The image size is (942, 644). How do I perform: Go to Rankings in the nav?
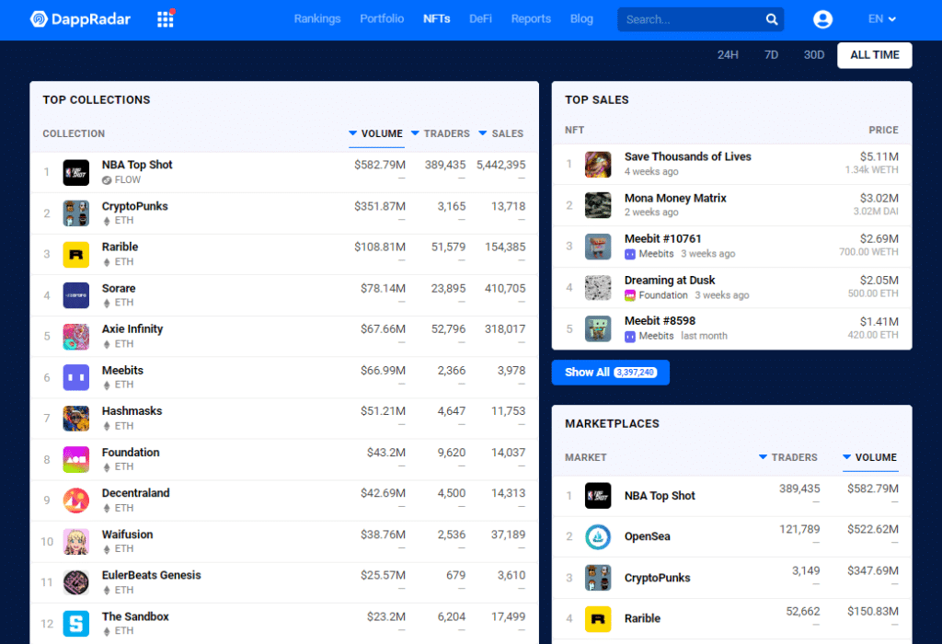(317, 18)
